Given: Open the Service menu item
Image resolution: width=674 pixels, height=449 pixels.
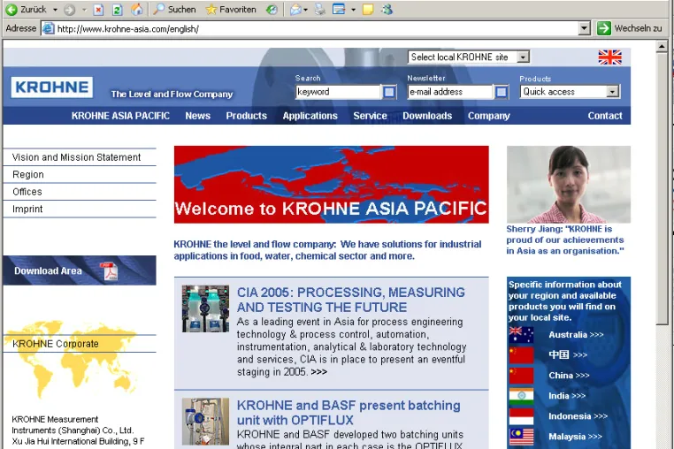Looking at the screenshot, I should tap(370, 116).
